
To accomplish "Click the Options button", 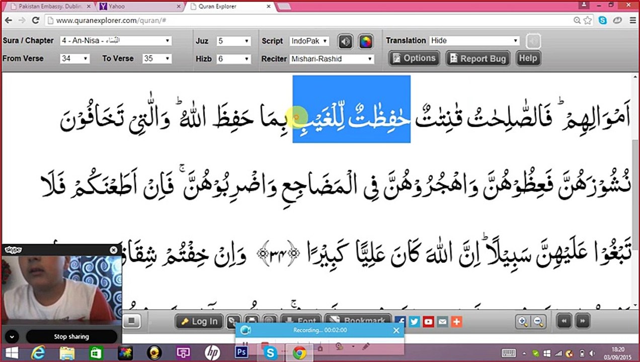I will [414, 58].
